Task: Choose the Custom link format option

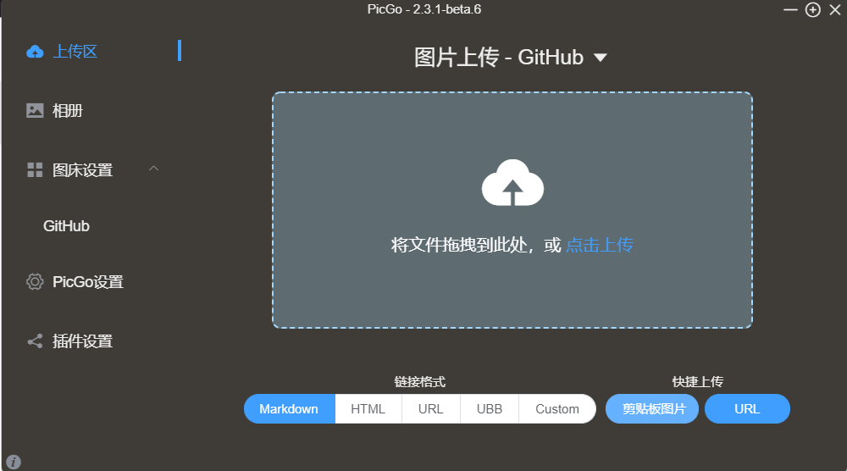Action: (557, 409)
